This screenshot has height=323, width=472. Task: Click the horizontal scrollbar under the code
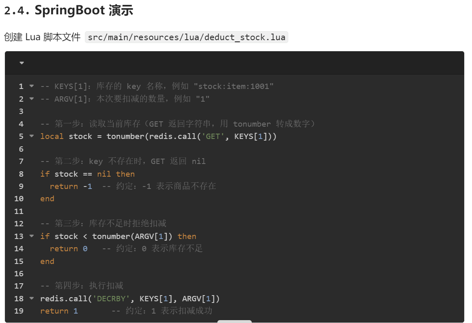(x=235, y=321)
